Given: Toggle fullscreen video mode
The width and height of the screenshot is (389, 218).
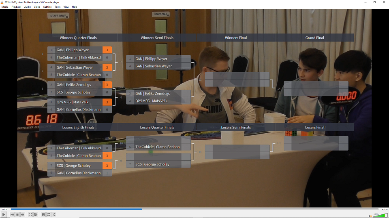Looking at the screenshot, I should (x=30, y=214).
